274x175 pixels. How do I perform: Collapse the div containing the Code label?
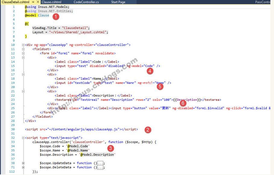tap(23, 58)
